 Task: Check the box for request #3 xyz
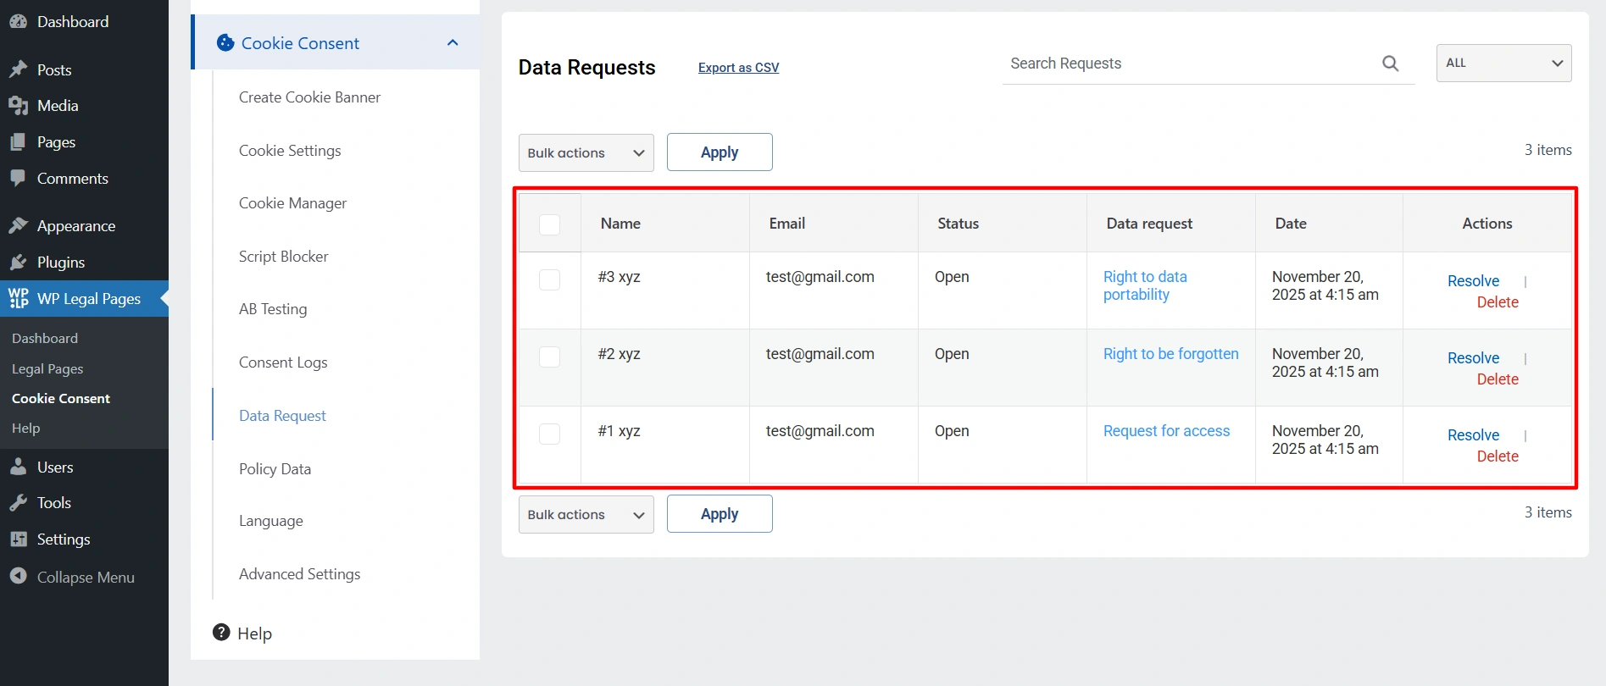pos(550,279)
